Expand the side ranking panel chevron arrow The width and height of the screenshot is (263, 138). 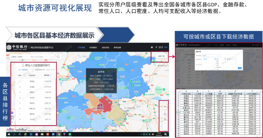click(12, 122)
